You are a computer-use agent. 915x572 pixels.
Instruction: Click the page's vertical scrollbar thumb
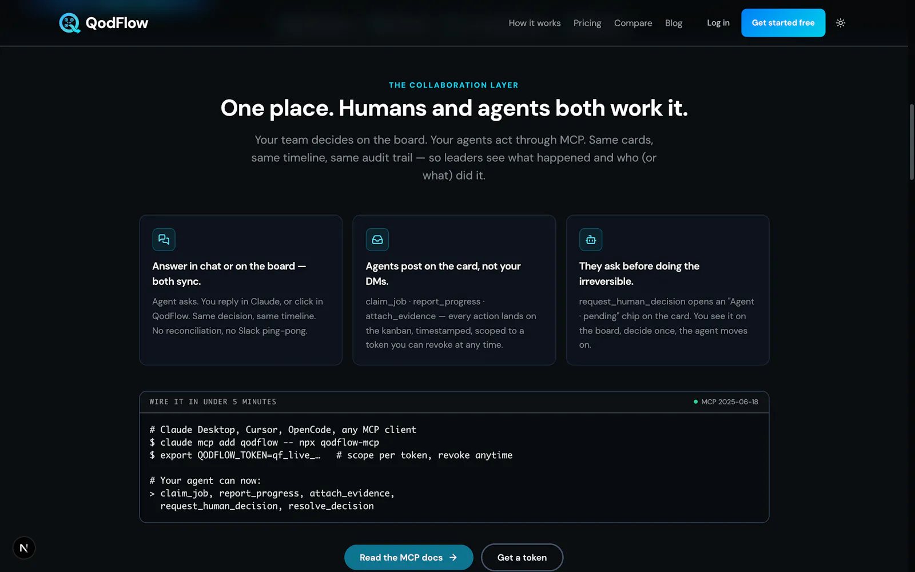[912, 142]
